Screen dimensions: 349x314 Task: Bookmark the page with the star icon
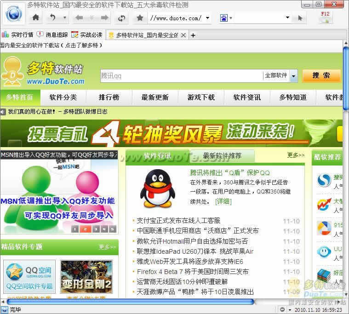tap(140, 17)
